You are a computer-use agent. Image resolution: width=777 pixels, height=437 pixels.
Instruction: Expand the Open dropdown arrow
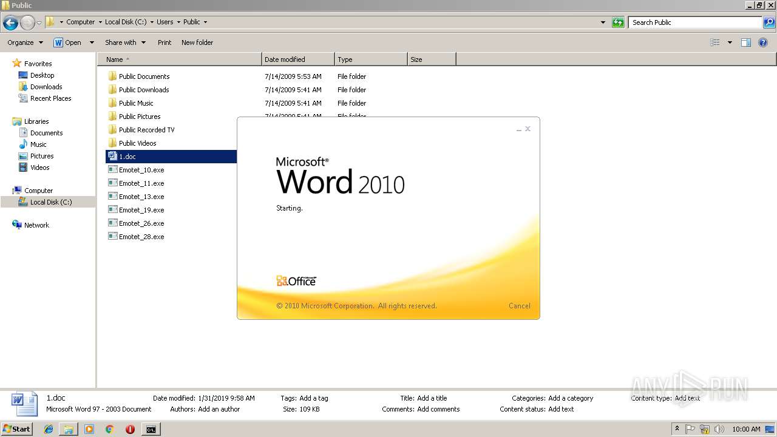tap(92, 42)
